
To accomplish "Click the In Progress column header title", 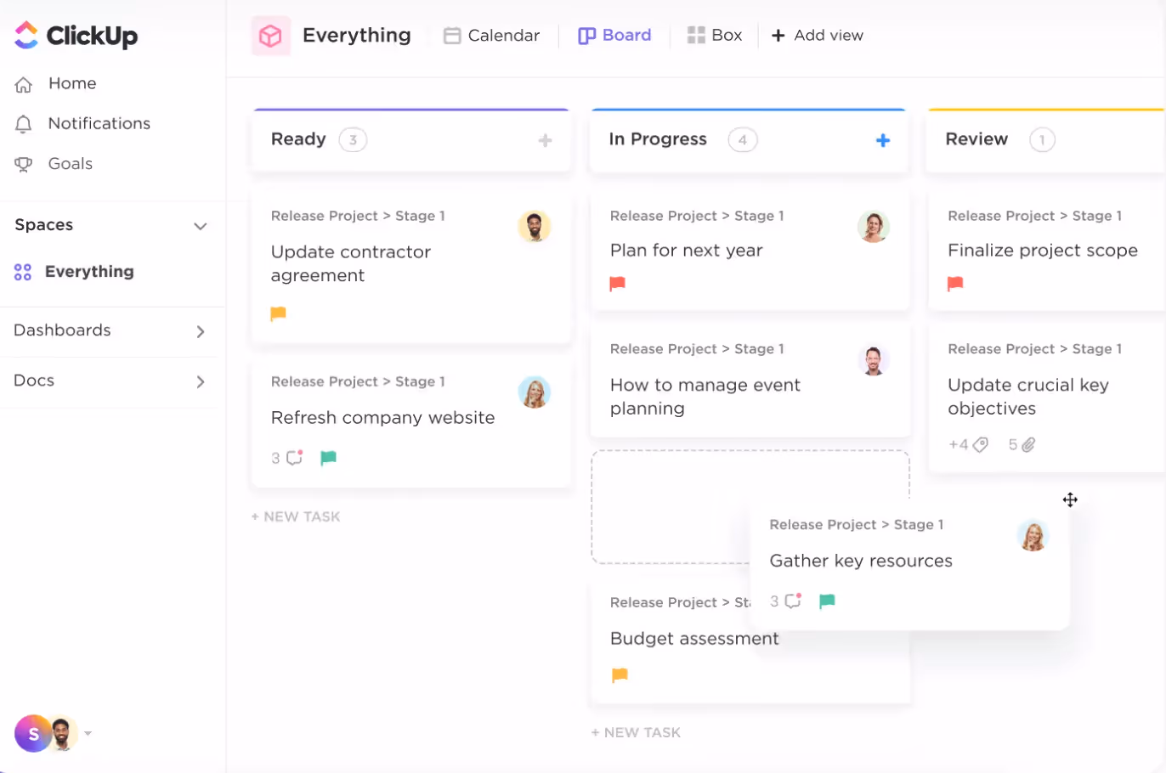I will pyautogui.click(x=658, y=139).
